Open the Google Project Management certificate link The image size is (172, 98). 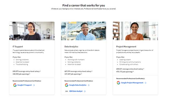pyautogui.click(x=132, y=83)
